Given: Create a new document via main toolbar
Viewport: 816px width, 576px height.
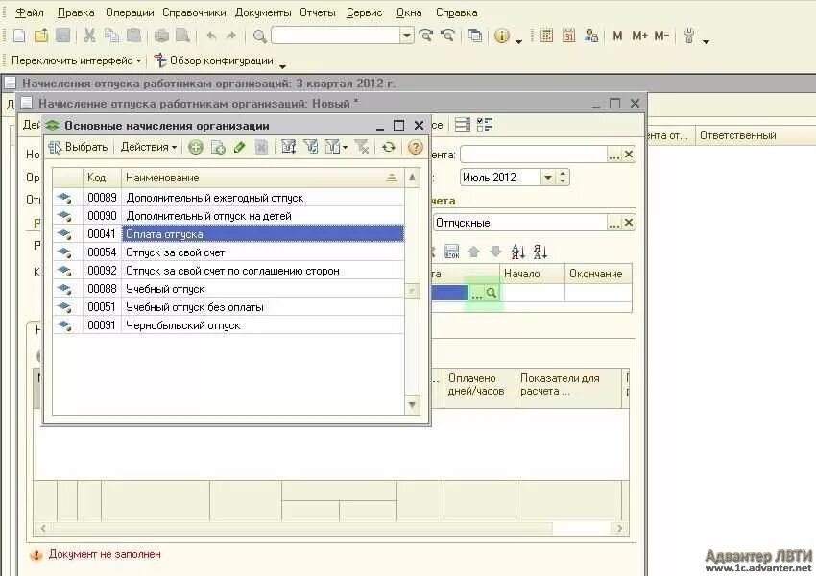Looking at the screenshot, I should (19, 36).
